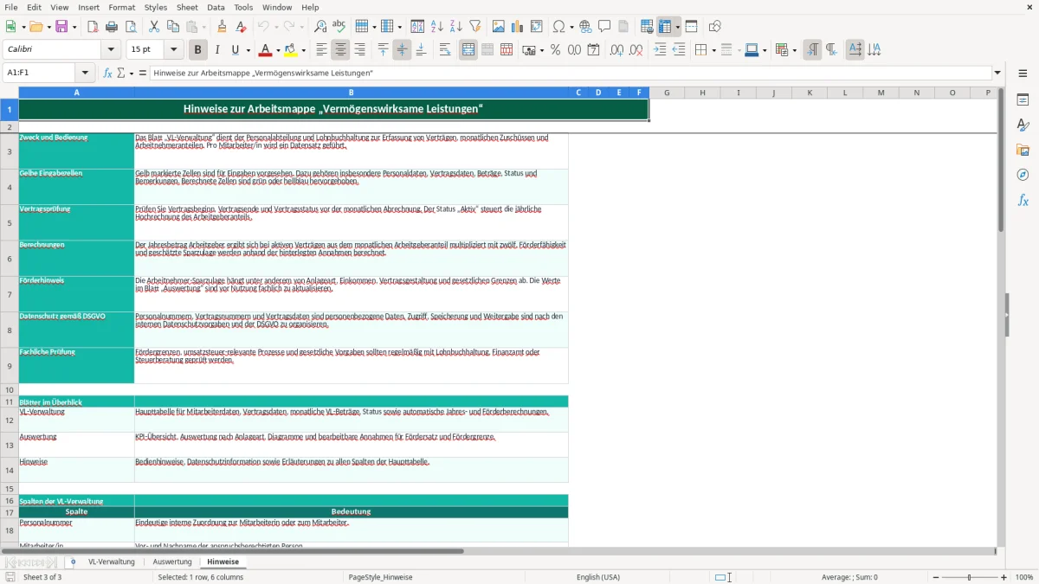Viewport: 1039px width, 584px height.
Task: Expand the Name Box dropdown
Action: pyautogui.click(x=85, y=74)
